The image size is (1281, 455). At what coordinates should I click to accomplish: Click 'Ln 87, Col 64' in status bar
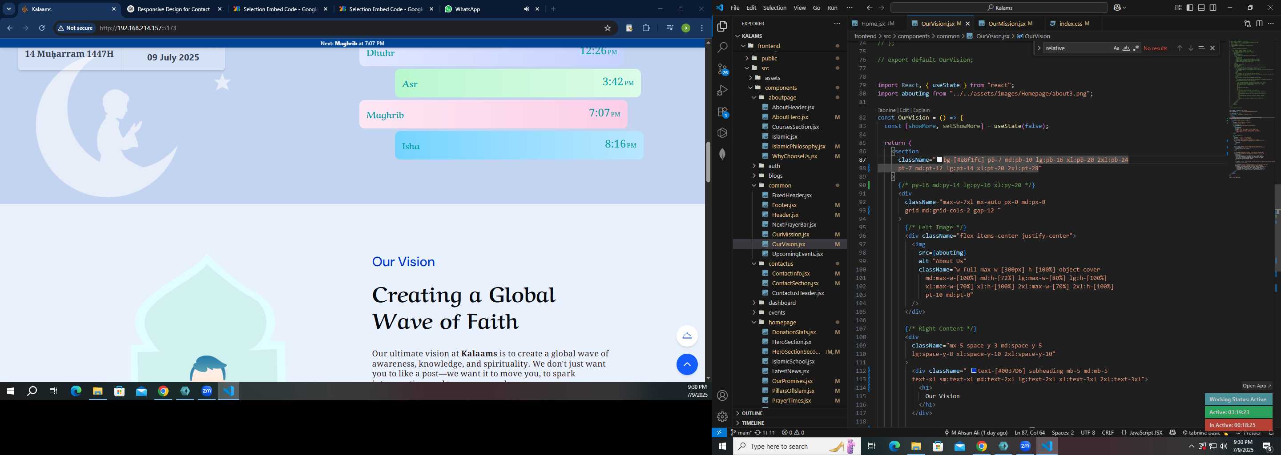click(1029, 433)
